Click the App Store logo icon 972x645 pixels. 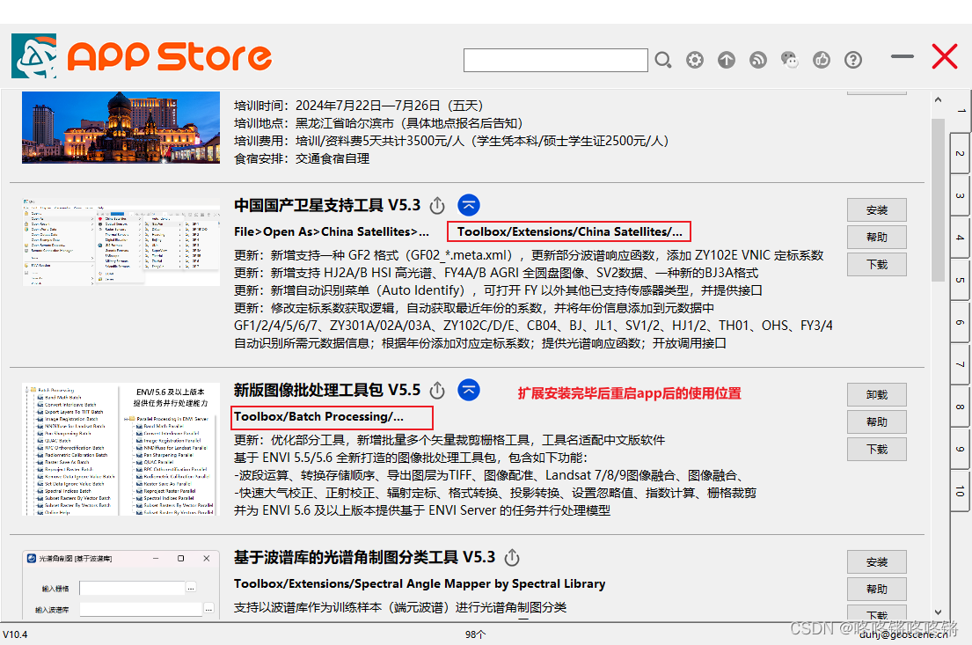click(x=34, y=55)
